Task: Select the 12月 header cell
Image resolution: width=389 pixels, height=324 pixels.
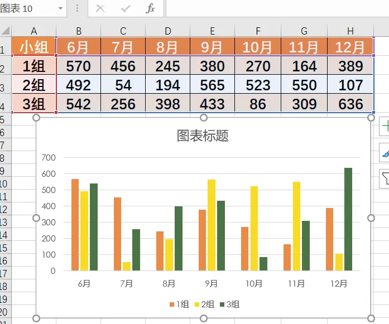Action: coord(350,46)
